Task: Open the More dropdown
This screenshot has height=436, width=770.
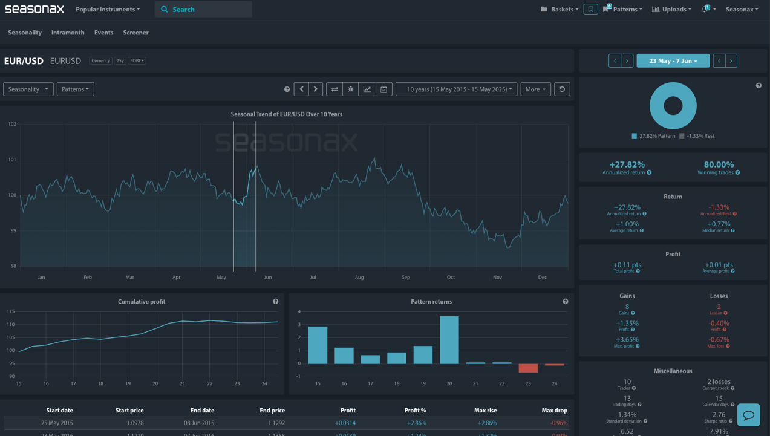Action: coord(535,89)
